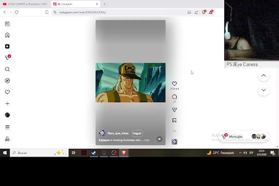Save the reel with bookmark icon
The width and height of the screenshot is (279, 186).
174,120
